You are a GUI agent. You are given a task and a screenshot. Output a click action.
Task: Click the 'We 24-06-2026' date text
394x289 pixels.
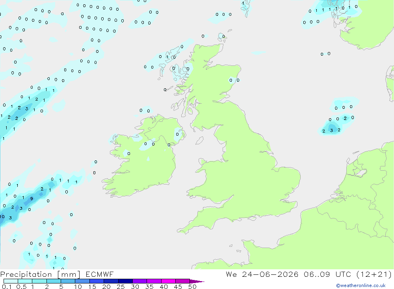[262, 274]
